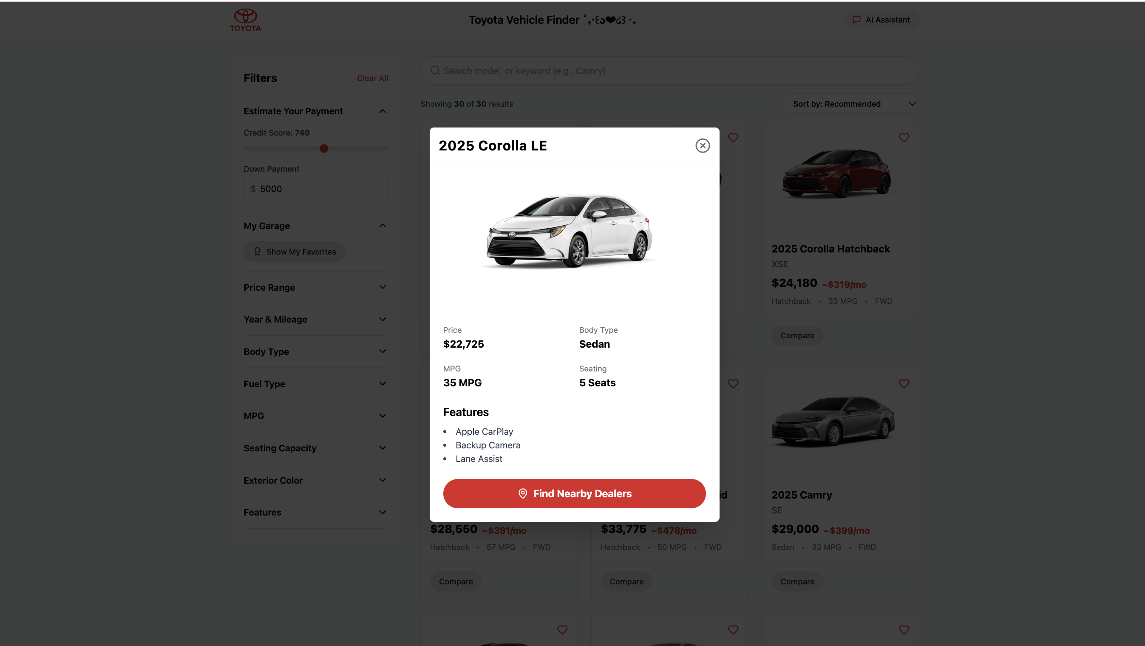Toggle Show My Favorites filter
The image size is (1145, 646).
(x=294, y=252)
